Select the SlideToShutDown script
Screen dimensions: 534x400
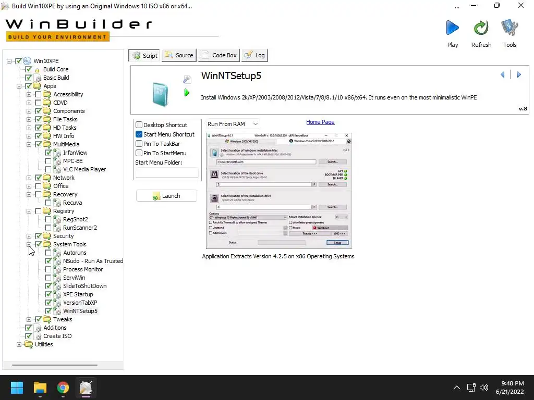[85, 286]
